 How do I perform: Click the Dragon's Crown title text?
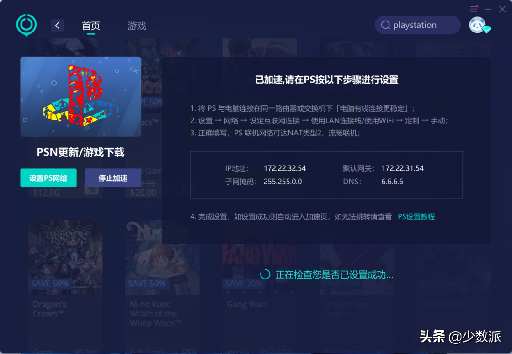49,309
